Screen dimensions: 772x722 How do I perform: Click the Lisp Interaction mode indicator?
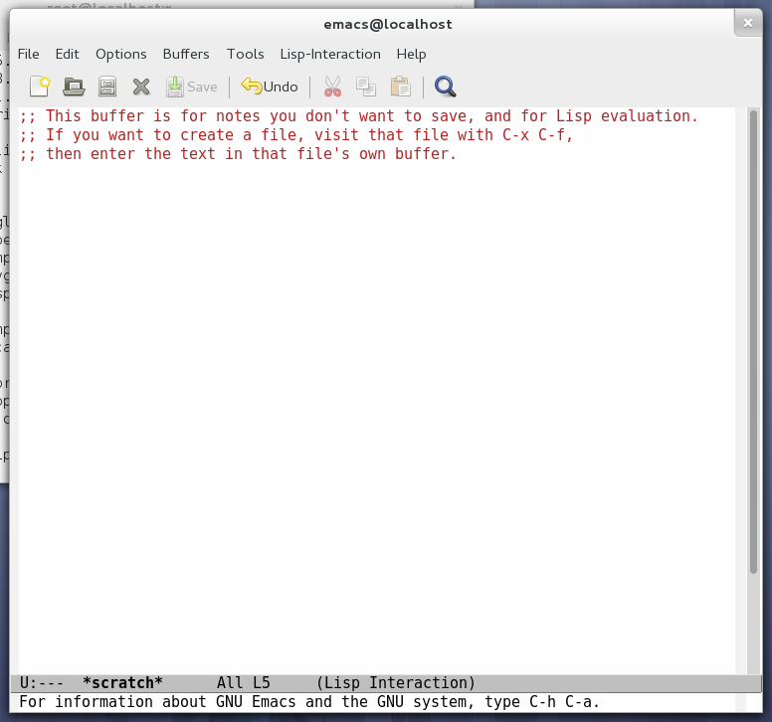tap(396, 683)
